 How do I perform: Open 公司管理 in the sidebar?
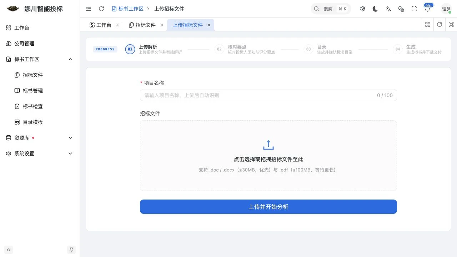click(40, 44)
